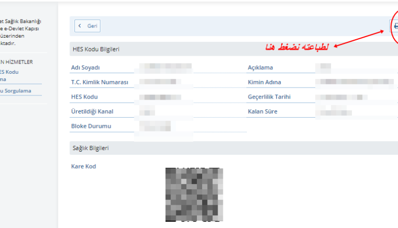This screenshot has width=398, height=228.
Task: Open the Sorgulama link in the sidebar
Action: coord(15,91)
